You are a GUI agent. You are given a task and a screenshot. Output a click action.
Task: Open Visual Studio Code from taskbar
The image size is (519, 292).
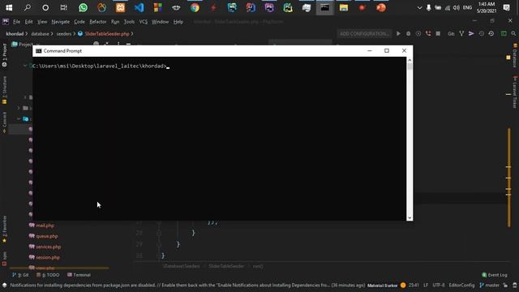click(x=139, y=7)
